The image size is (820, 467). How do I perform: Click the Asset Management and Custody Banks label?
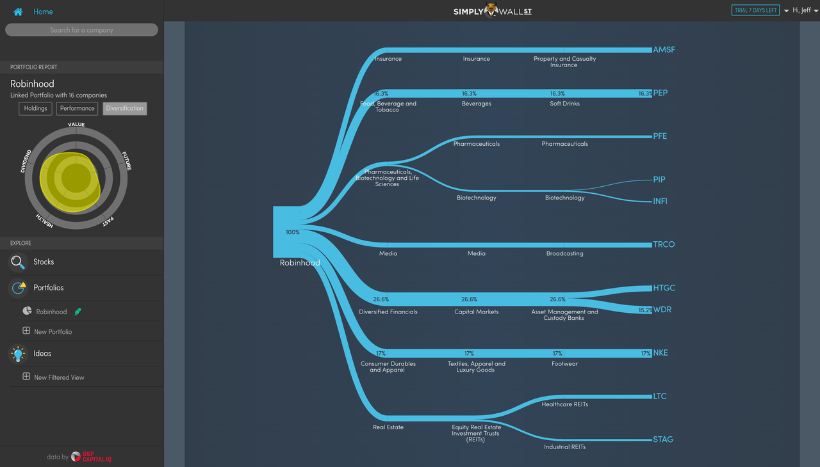coord(565,315)
